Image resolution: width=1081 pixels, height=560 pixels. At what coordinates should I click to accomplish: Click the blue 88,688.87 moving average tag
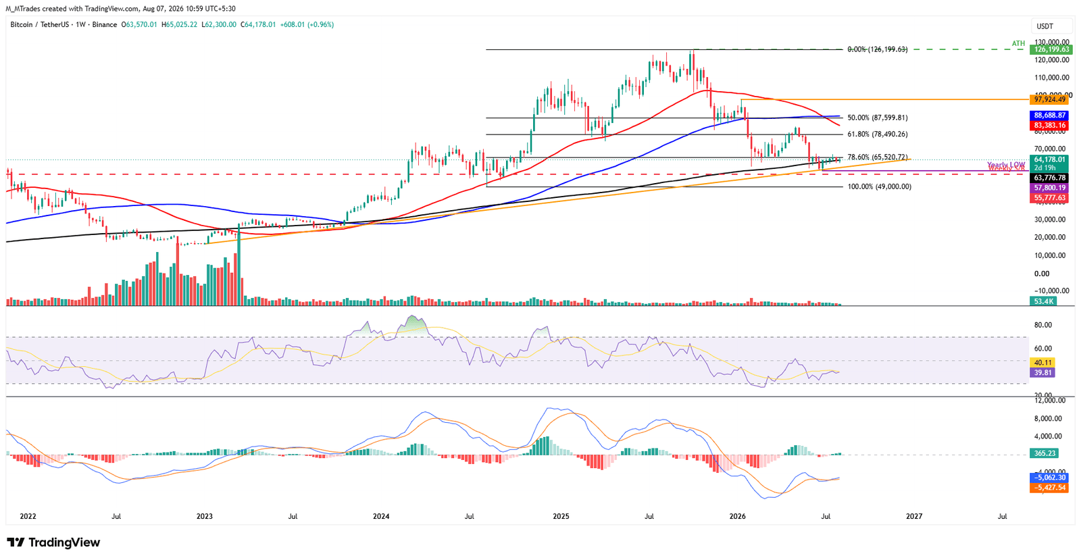click(1049, 116)
